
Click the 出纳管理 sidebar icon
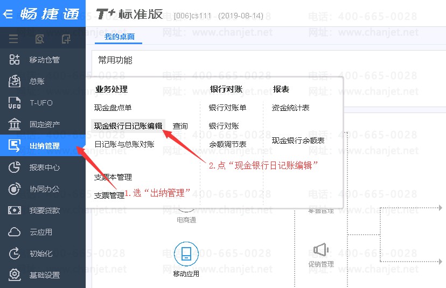(14, 145)
